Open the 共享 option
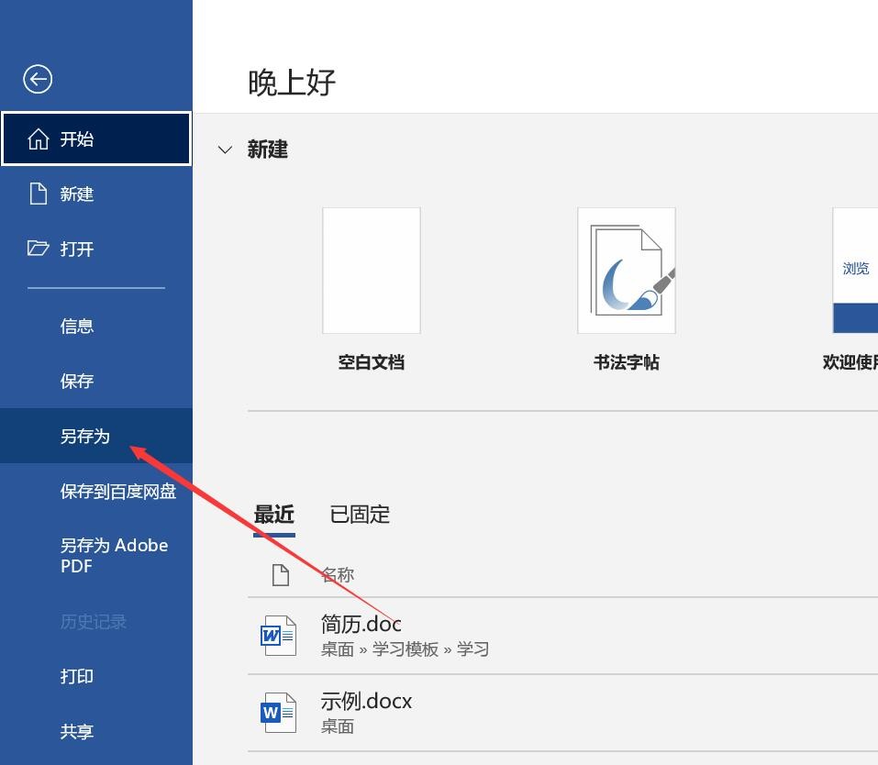Viewport: 878px width, 765px height. 96,731
